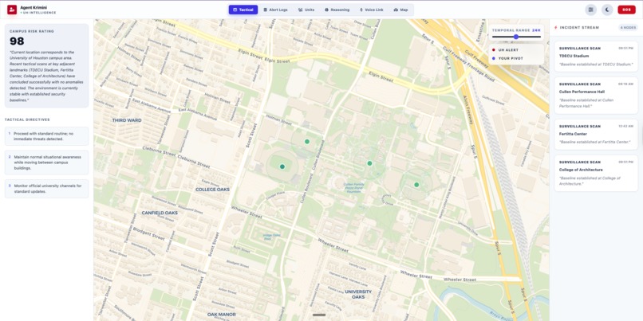Click the campus risk rating value 98
643x321 pixels.
pyautogui.click(x=17, y=41)
